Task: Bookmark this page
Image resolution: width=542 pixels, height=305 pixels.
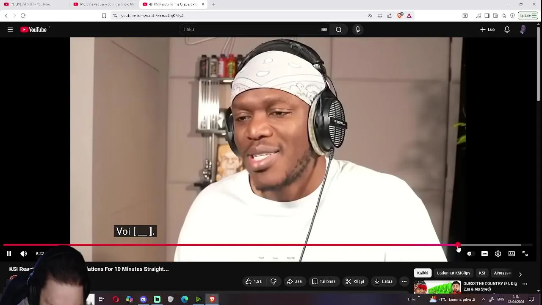Action: coord(104,16)
